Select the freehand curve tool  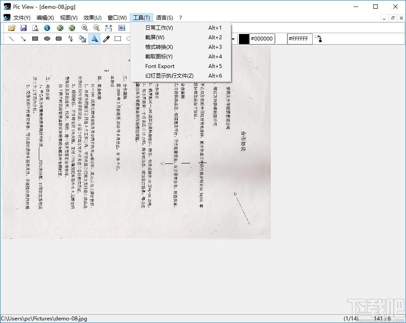[71, 39]
